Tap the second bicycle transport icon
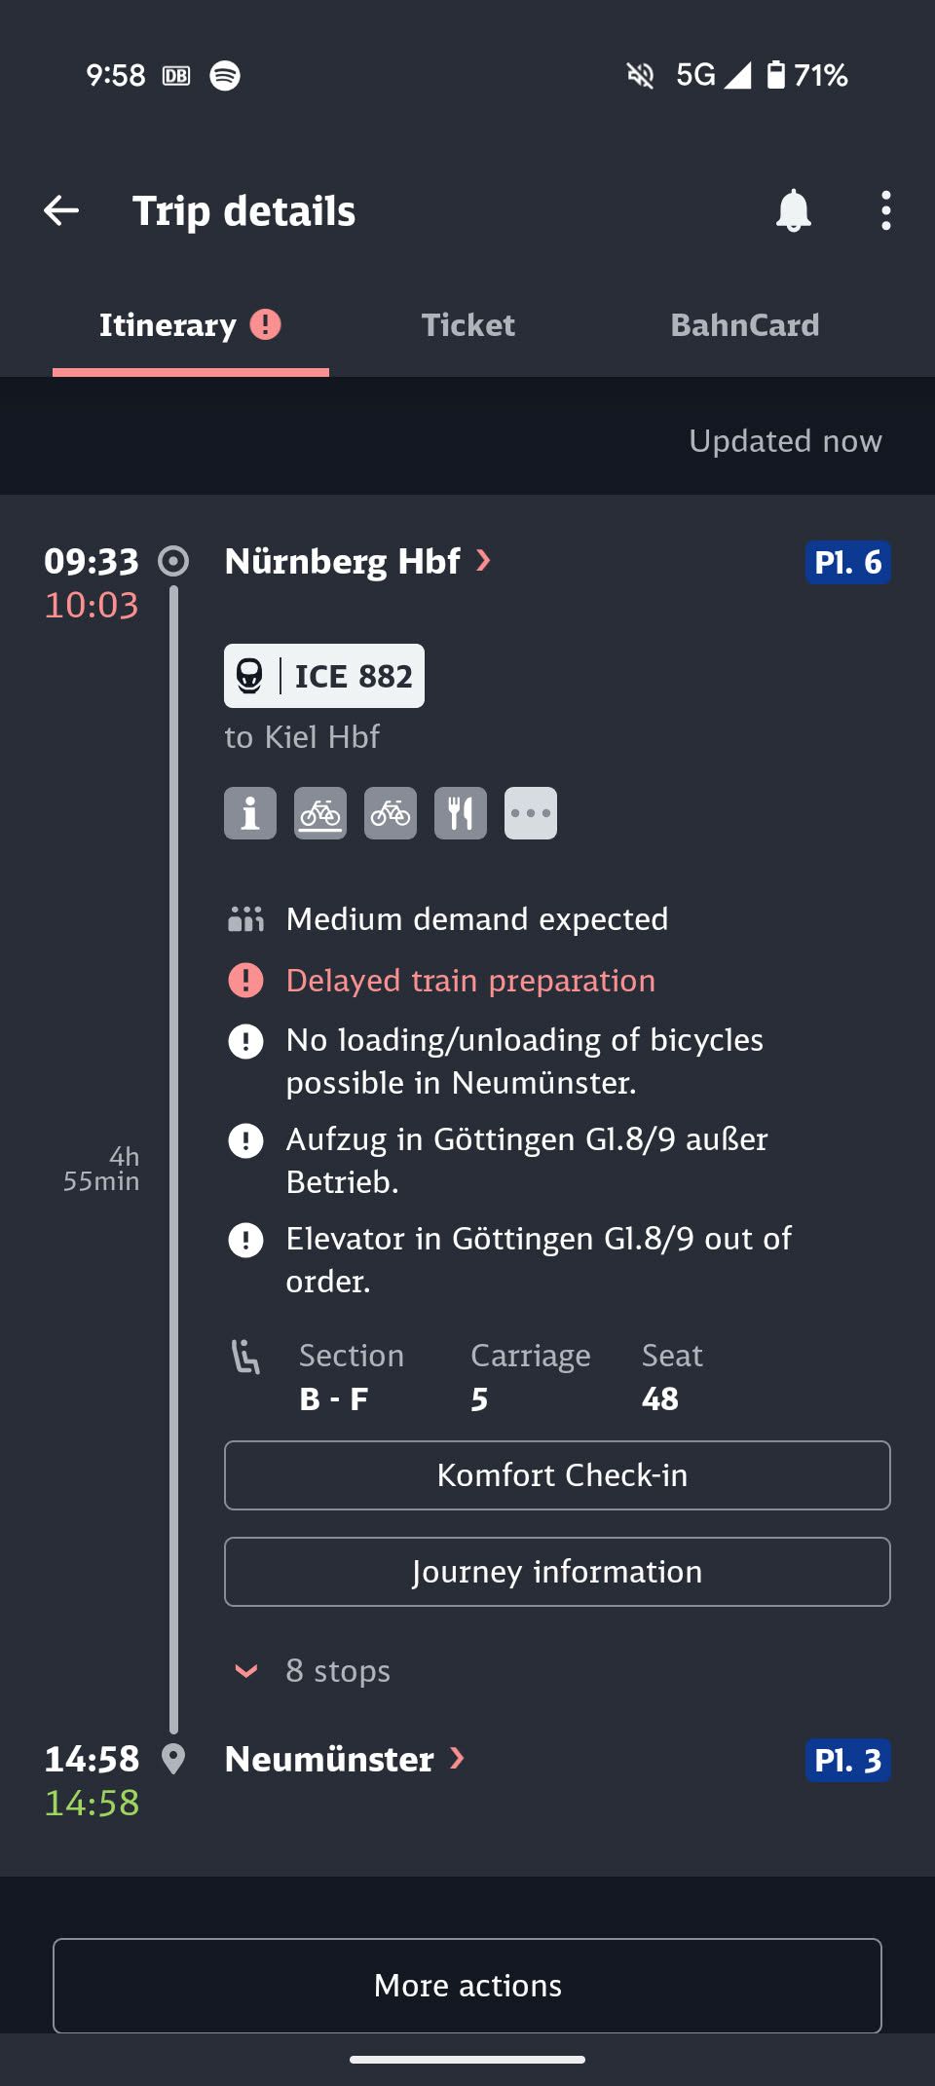935x2086 pixels. [x=391, y=813]
